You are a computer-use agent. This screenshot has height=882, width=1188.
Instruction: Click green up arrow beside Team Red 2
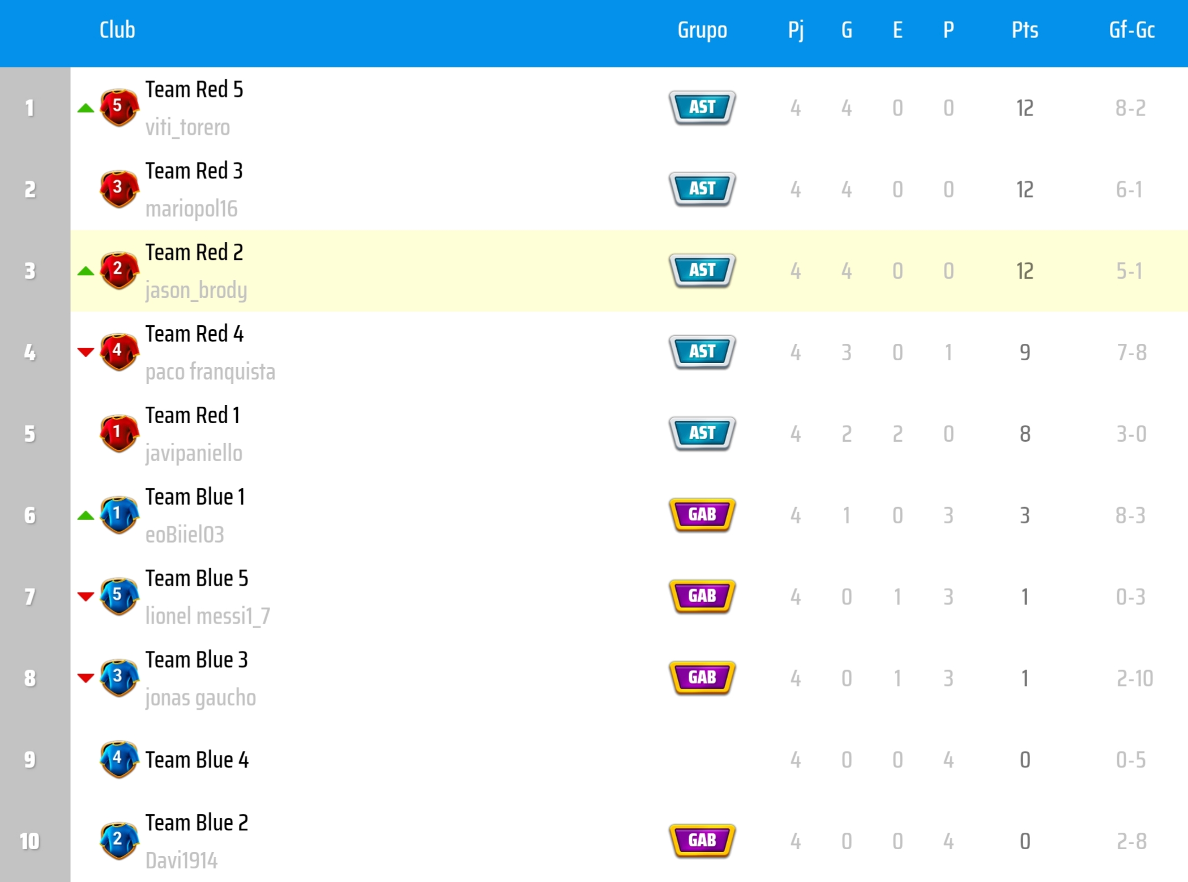click(x=86, y=271)
